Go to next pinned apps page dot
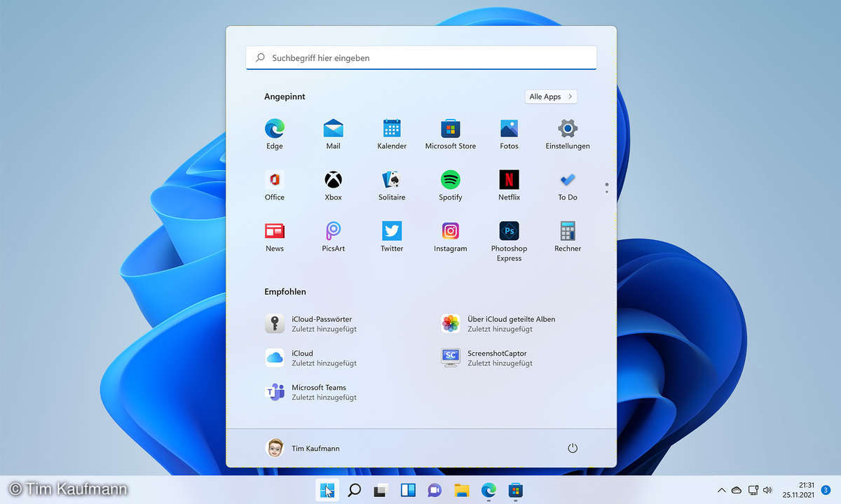841x504 pixels. pos(607,192)
